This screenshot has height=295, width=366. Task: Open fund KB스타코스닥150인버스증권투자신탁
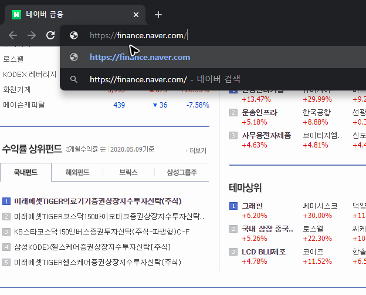click(102, 232)
